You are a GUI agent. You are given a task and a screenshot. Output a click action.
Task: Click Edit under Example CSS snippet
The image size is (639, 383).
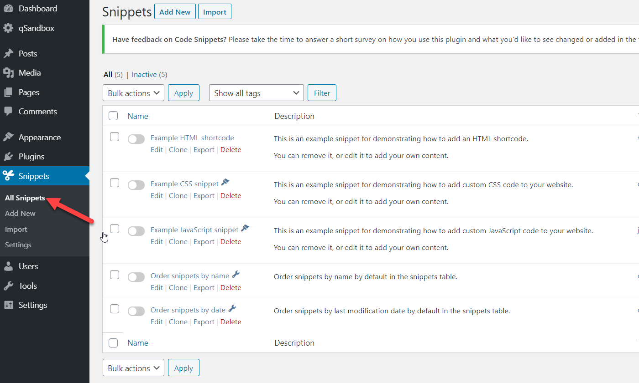[x=157, y=196]
